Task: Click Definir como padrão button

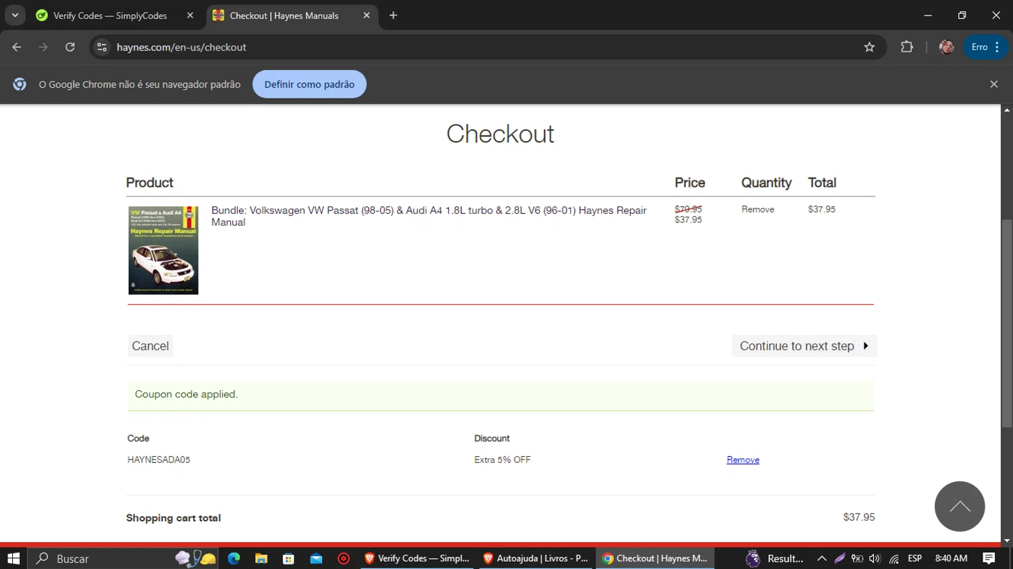Action: coord(309,84)
